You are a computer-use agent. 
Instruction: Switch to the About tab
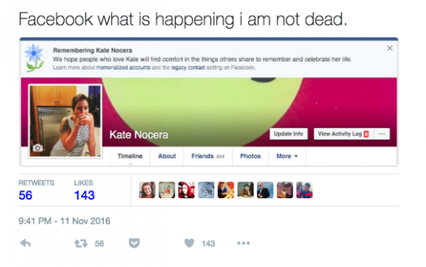pyautogui.click(x=167, y=156)
